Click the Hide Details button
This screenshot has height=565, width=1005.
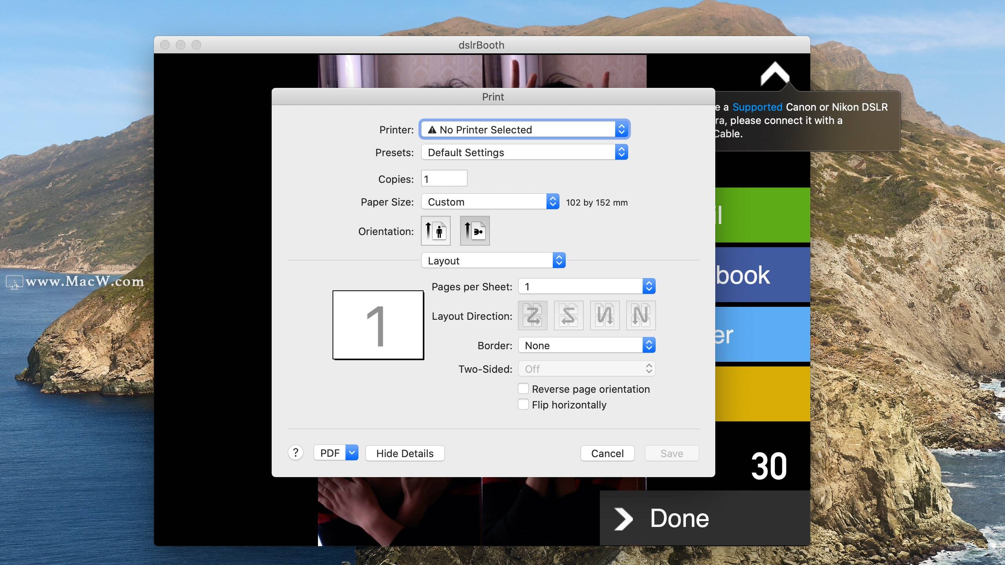(405, 453)
